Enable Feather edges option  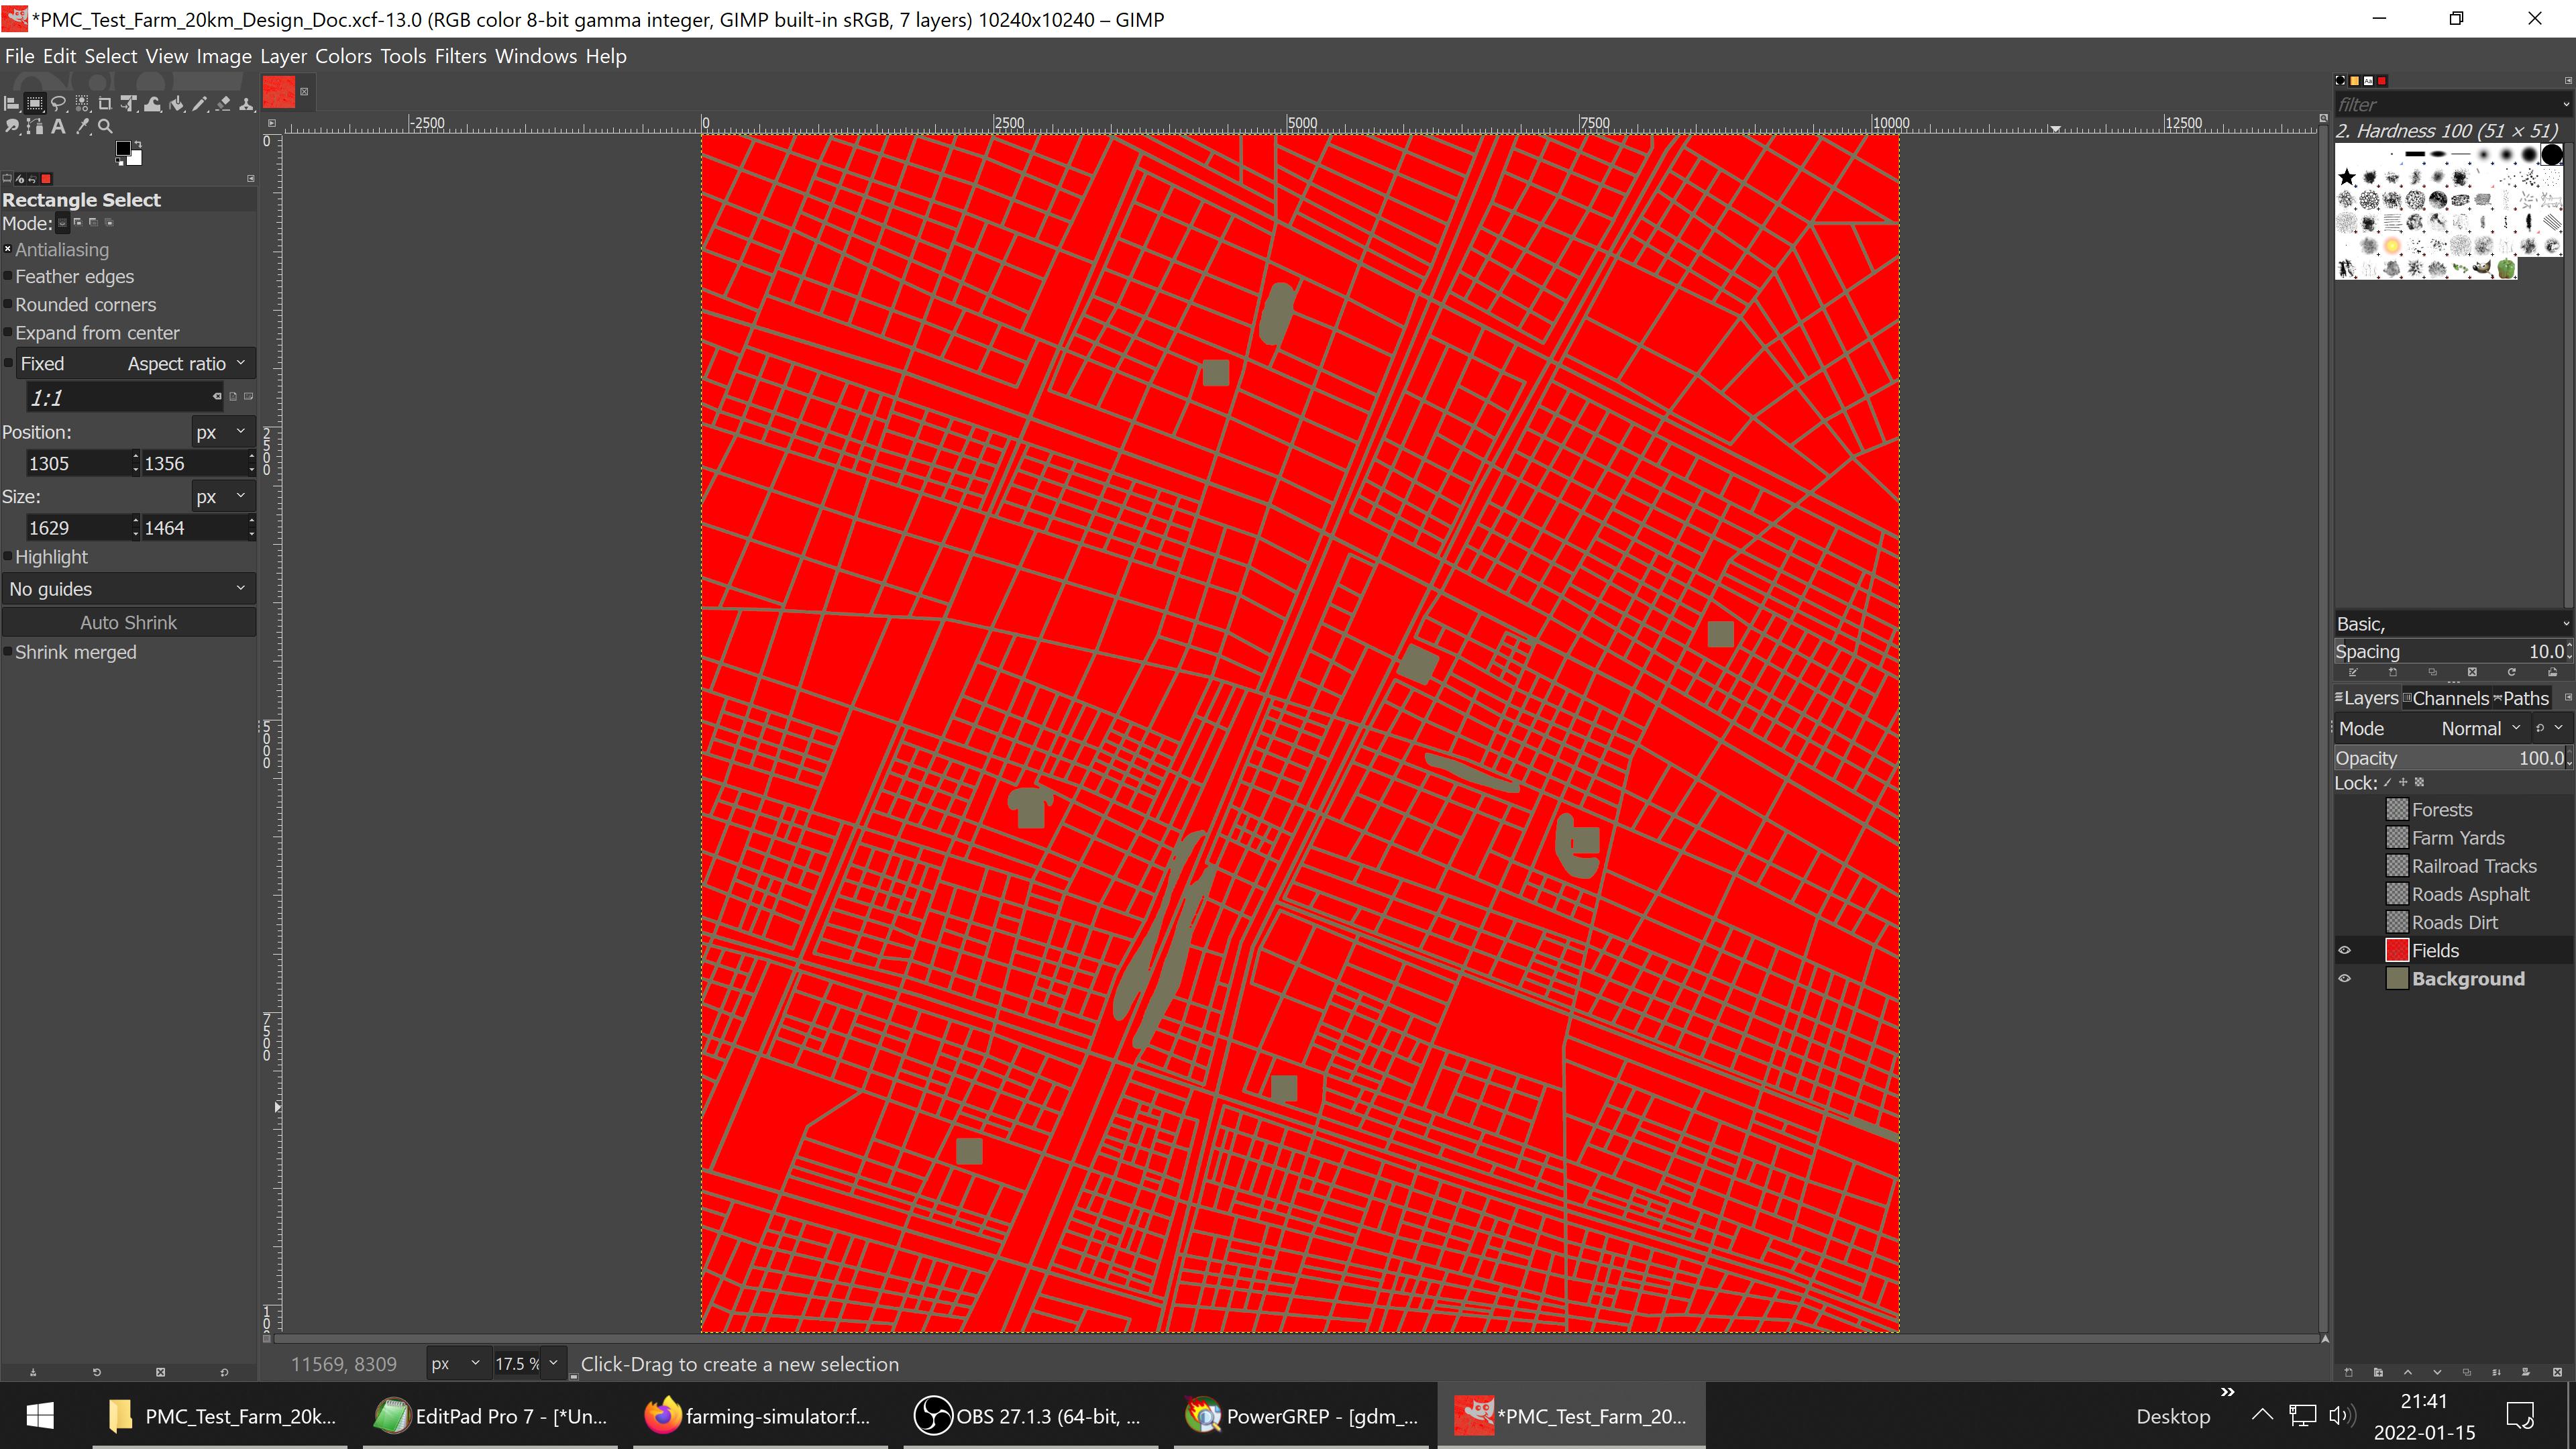(7, 276)
